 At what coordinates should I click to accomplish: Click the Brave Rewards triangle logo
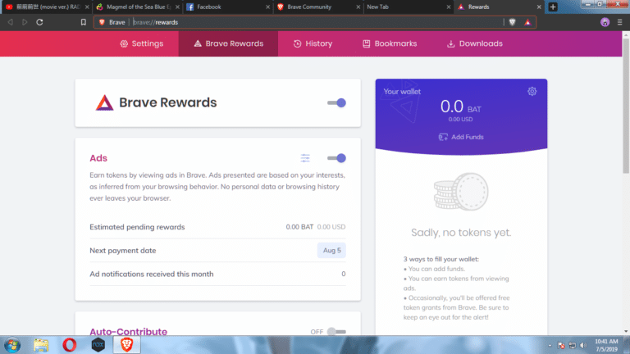[x=104, y=102]
